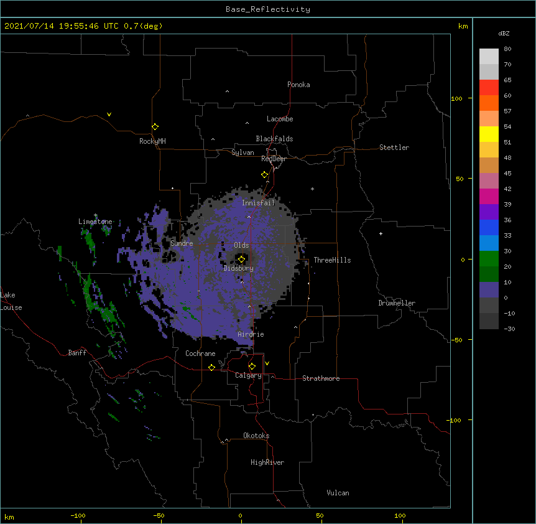Image resolution: width=536 pixels, height=524 pixels.
Task: Click the yellow diamond marker right of Cochrane
Action: pyautogui.click(x=211, y=367)
